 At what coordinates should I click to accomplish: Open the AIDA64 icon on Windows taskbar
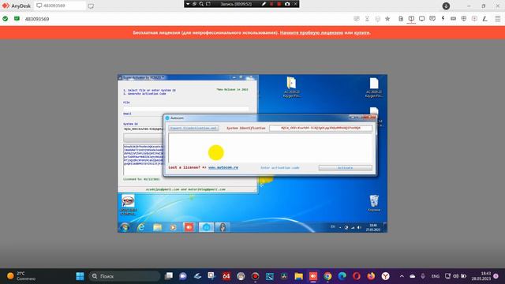click(226, 276)
